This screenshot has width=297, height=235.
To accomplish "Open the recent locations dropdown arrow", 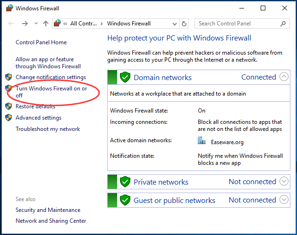I will click(36, 24).
